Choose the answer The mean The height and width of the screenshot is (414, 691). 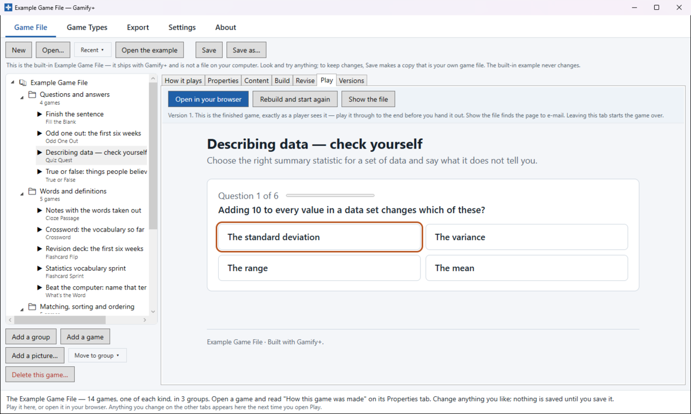[x=527, y=268]
